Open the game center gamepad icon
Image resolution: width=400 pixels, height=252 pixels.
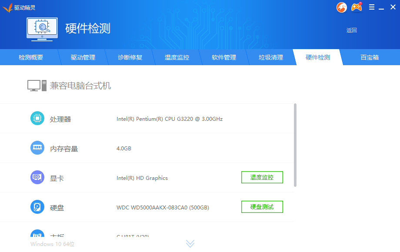point(357,7)
